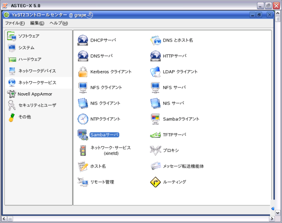Select the Sambaサーバ icon

83,135
